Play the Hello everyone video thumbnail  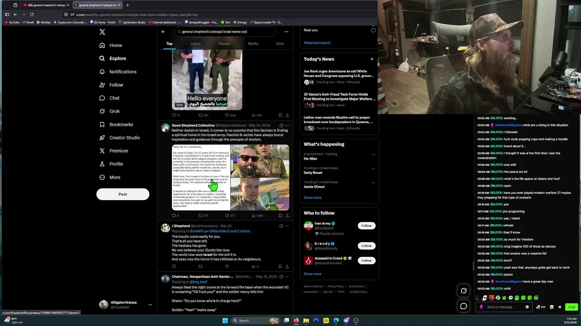[x=207, y=80]
